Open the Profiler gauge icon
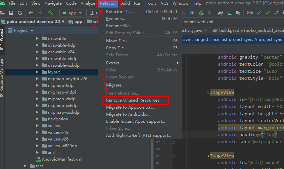Screen dimensions: 284x169 tap(192, 13)
